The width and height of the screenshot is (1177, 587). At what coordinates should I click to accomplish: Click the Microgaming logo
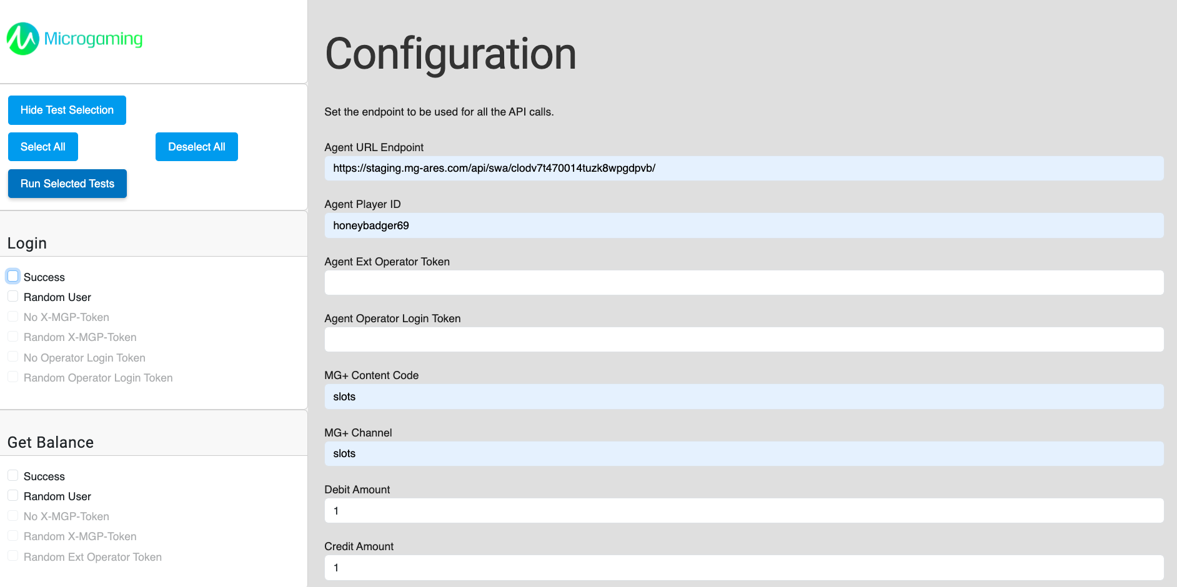(x=74, y=38)
